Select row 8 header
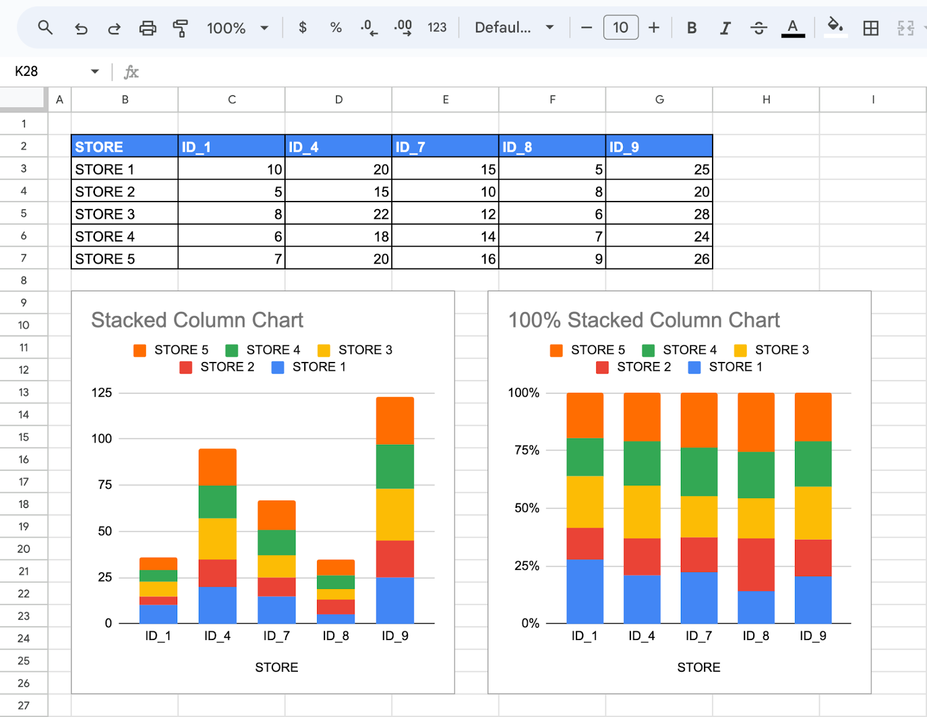Screen dimensions: 927x717 click(24, 280)
